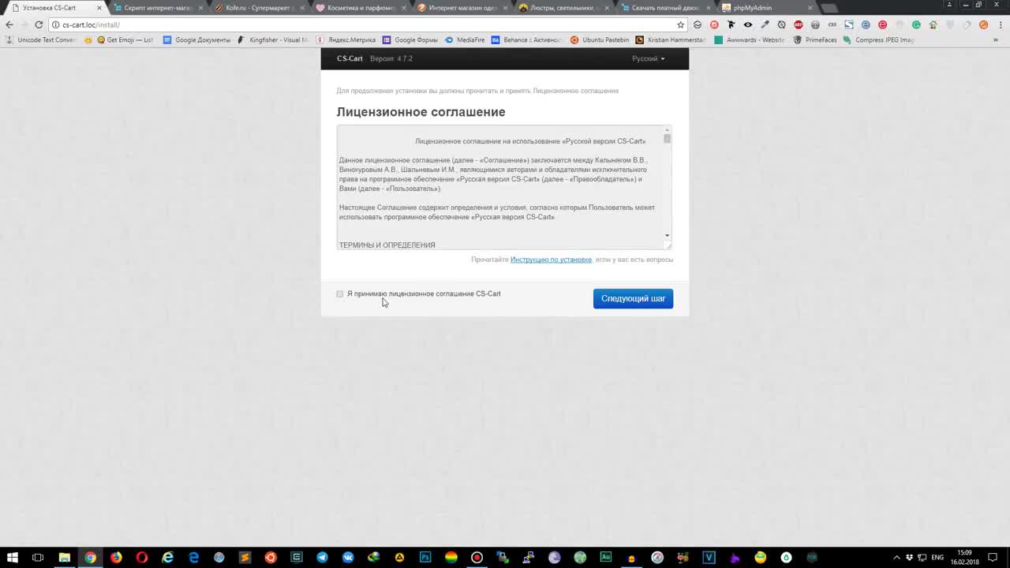Viewport: 1010px width, 568px height.
Task: Open the Behance bookmark
Action: 526,39
